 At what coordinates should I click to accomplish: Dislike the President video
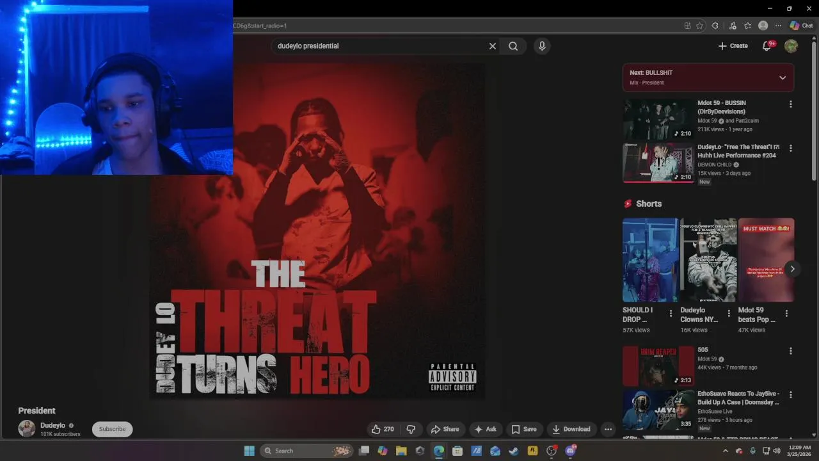(x=411, y=429)
